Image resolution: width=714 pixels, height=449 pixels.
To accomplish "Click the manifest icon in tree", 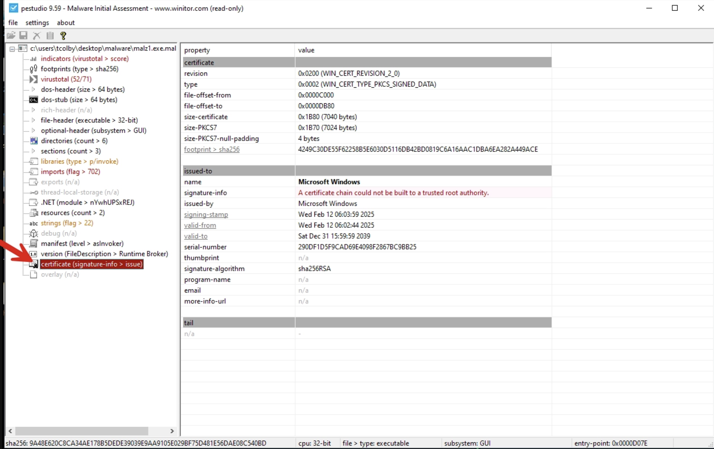I will coord(34,243).
